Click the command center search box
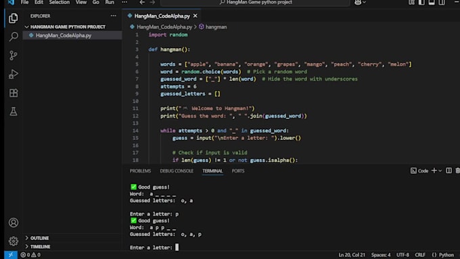The image size is (460, 259). pyautogui.click(x=255, y=2)
